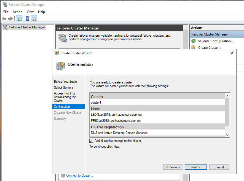Screen dimensions: 244x181
Task: Click the Forward arrow toolbar icon
Action: tap(10, 19)
